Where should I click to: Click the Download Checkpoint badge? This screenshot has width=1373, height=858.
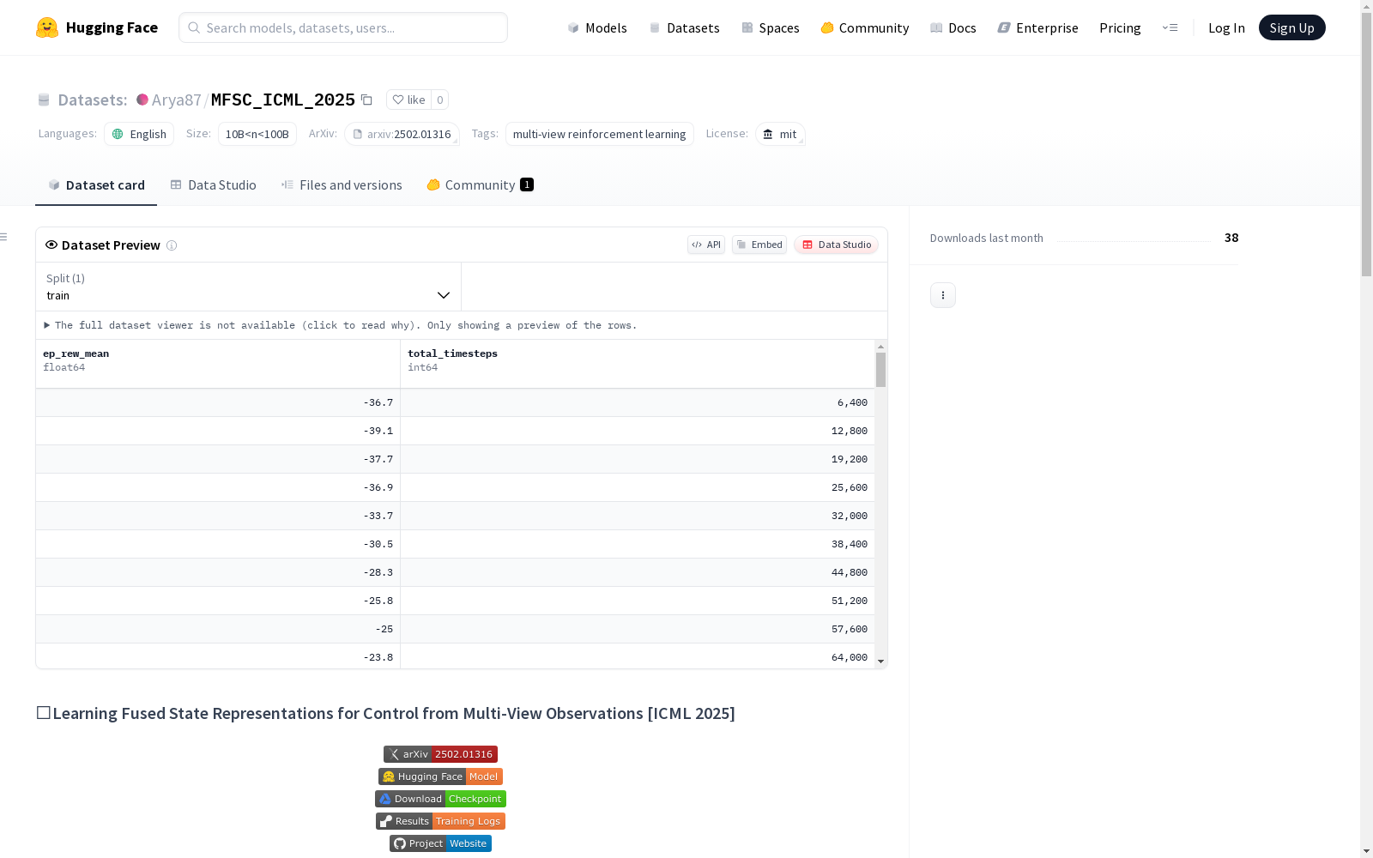tap(440, 799)
